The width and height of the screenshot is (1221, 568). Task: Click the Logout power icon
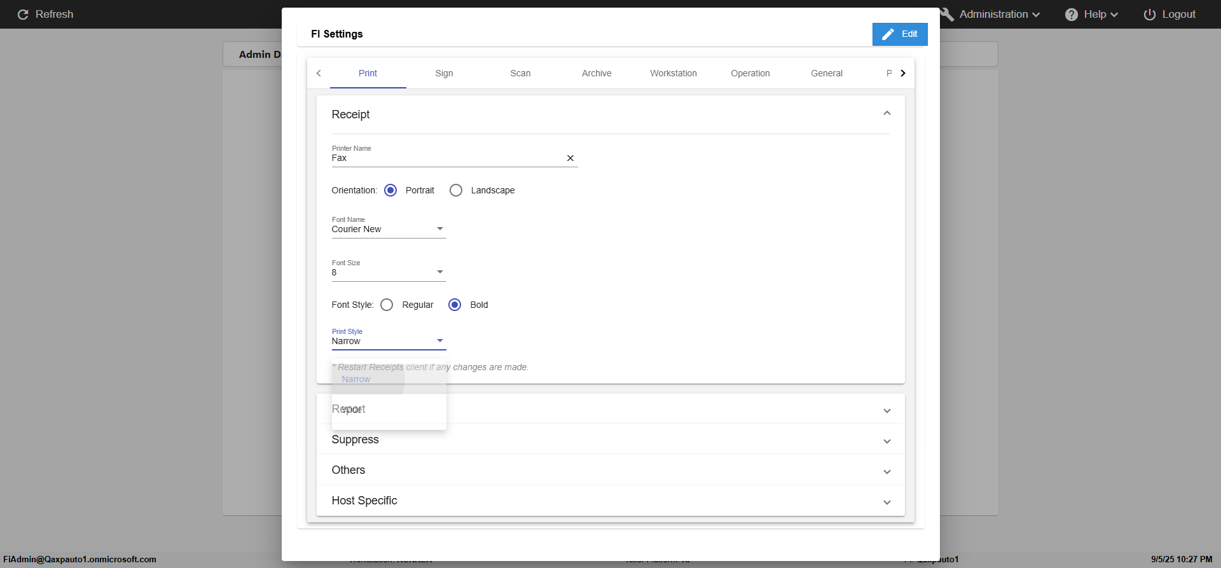[1149, 15]
